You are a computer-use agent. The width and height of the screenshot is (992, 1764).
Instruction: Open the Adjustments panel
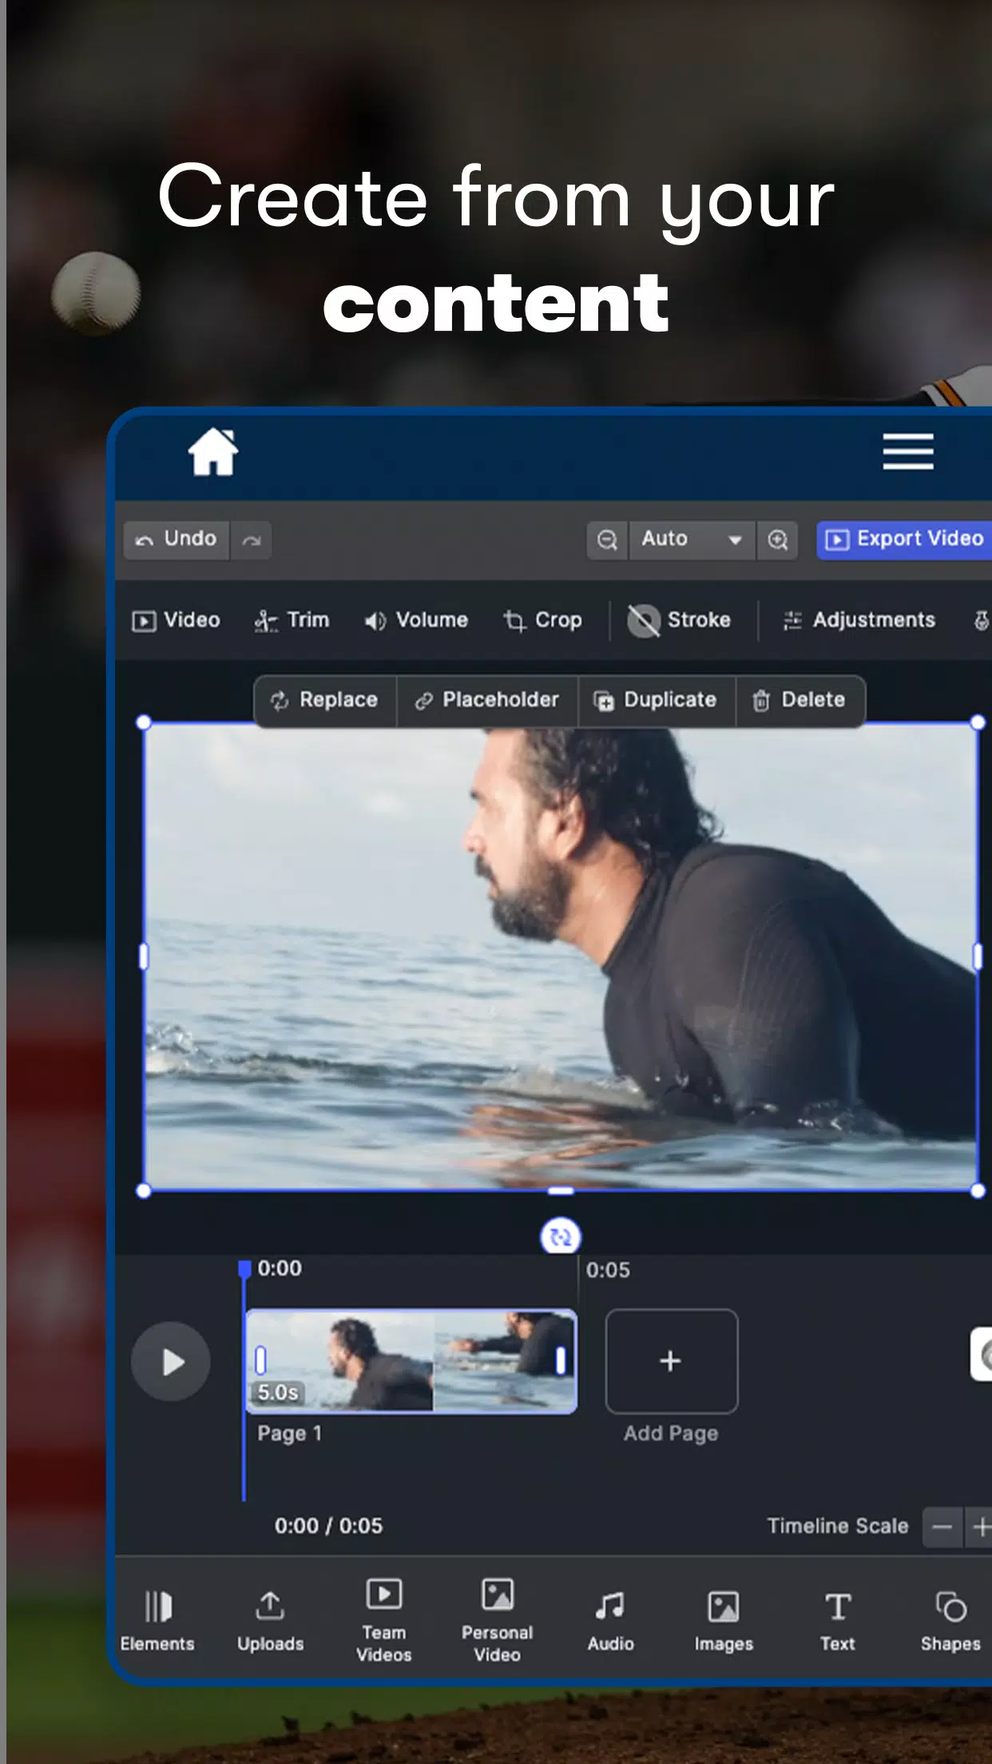(x=859, y=621)
